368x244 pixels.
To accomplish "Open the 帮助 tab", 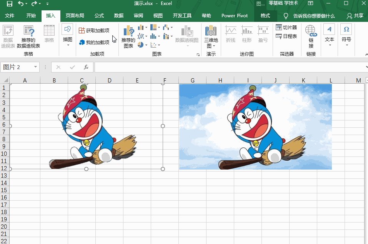I will tap(206, 16).
